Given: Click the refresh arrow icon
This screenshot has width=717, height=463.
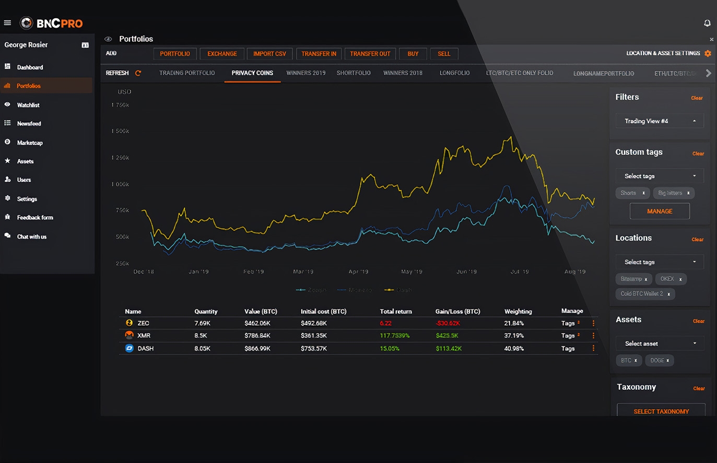Looking at the screenshot, I should 138,73.
